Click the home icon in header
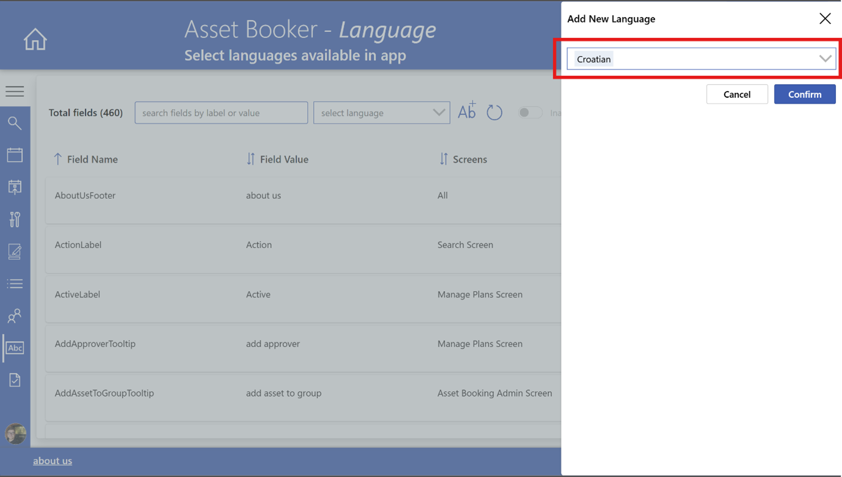 (35, 39)
